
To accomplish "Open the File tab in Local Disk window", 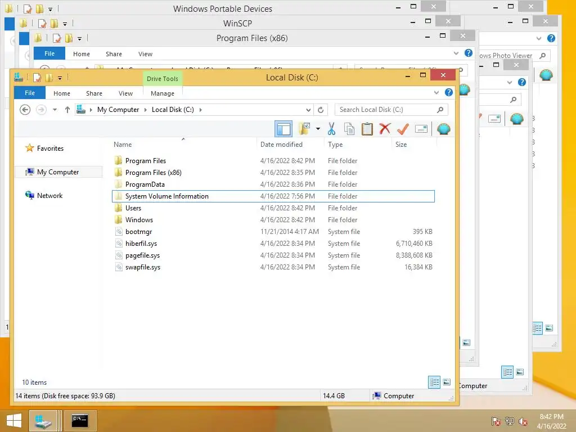I will click(30, 93).
